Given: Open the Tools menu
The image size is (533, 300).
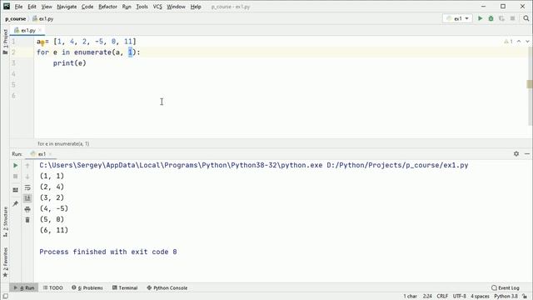Looking at the screenshot, I should pos(142,7).
